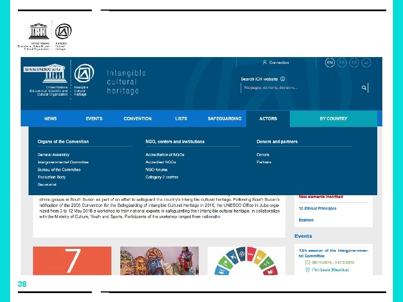Screen dimensions: 403x302
Task: Click the Intangible Cultural Heritage emblem in the blue header
Action: pos(84,73)
